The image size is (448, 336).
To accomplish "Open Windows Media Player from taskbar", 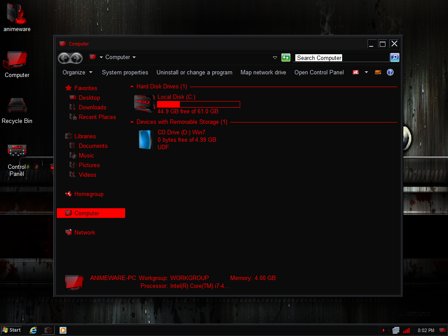I will (63, 330).
